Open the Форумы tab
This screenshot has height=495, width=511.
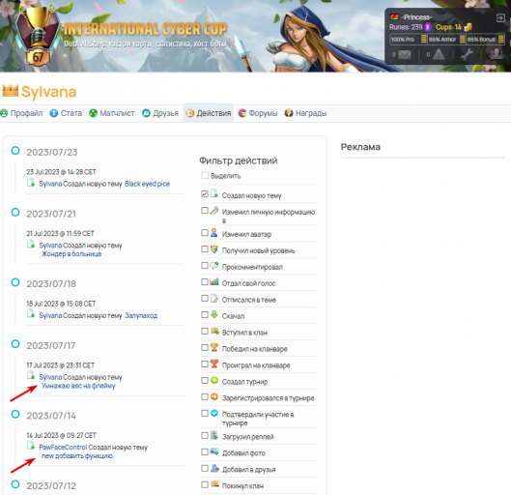pyautogui.click(x=258, y=113)
